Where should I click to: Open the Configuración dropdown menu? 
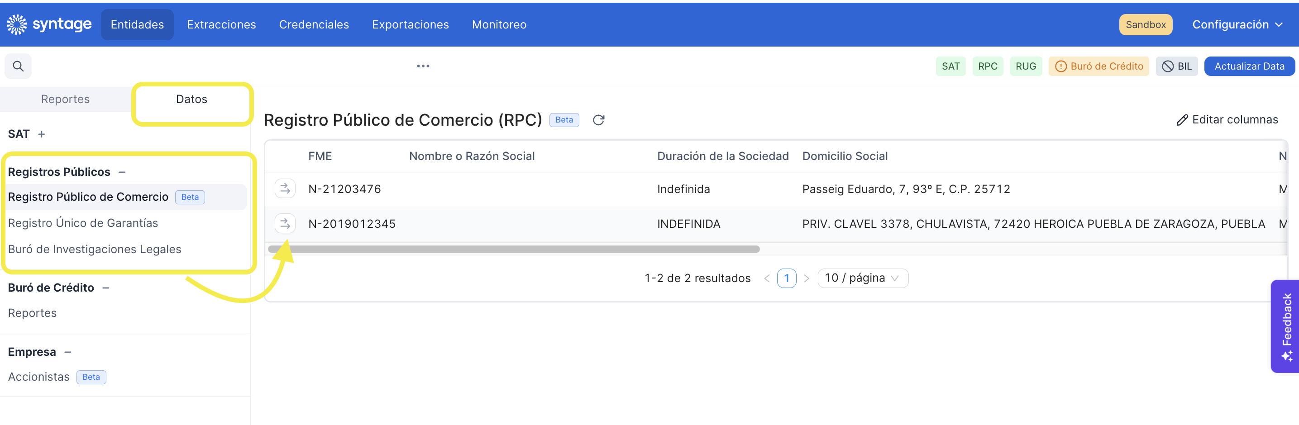1237,25
